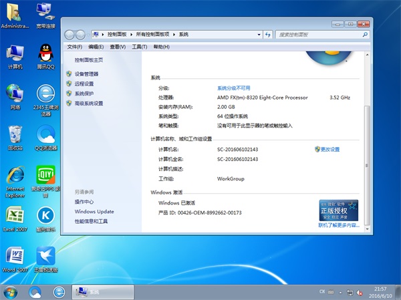Image resolution: width=401 pixels, height=300 pixels.
Task: Click the keyboard input tray icon
Action: (x=331, y=292)
